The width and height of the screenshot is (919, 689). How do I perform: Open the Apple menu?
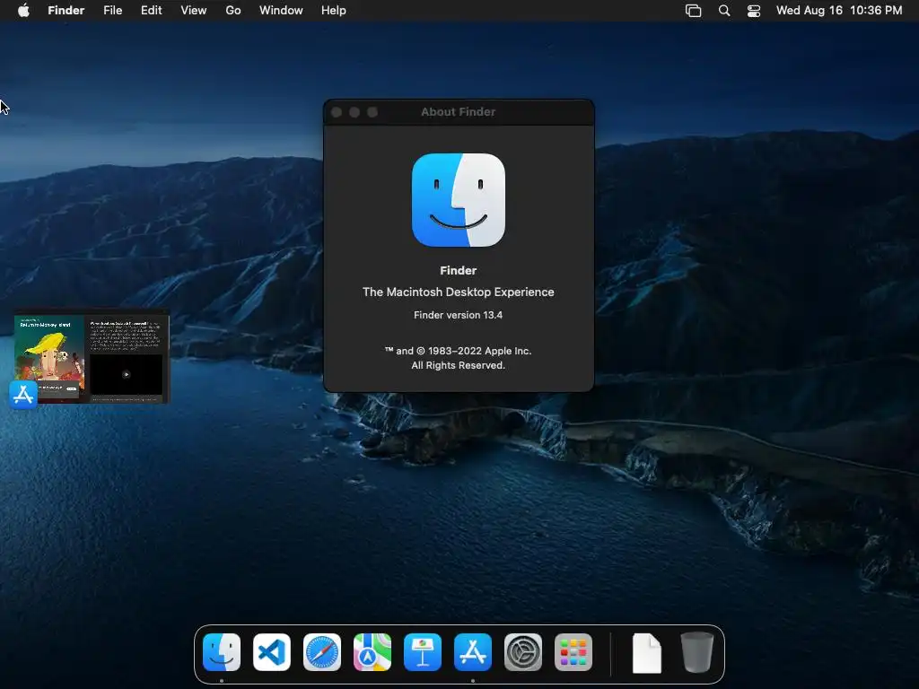point(23,11)
